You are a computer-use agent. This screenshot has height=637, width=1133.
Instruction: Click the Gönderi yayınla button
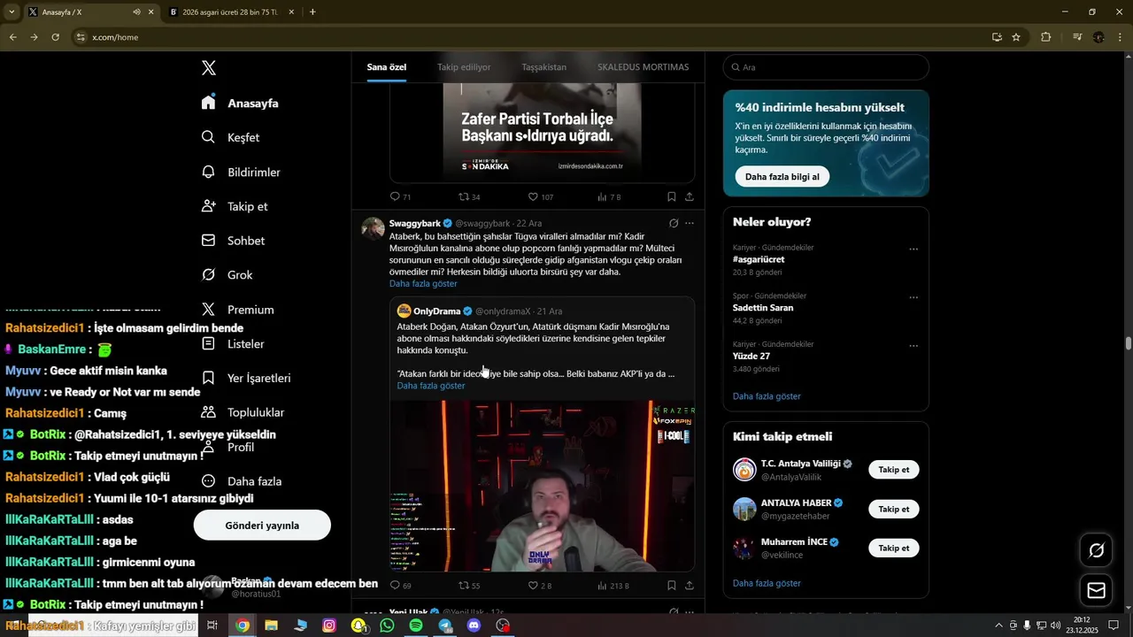coord(262,526)
